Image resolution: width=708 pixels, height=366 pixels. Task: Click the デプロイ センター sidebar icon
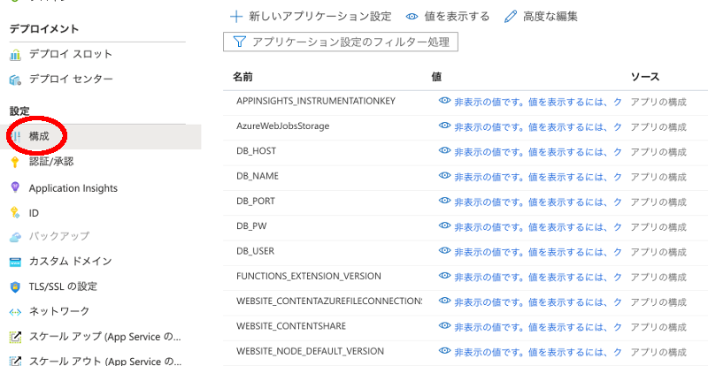point(15,80)
